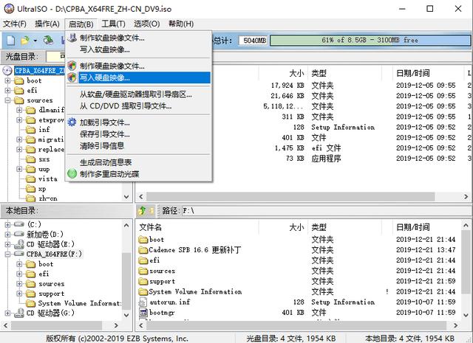
Task: Open the 操作(A) menu
Action: [x=47, y=24]
